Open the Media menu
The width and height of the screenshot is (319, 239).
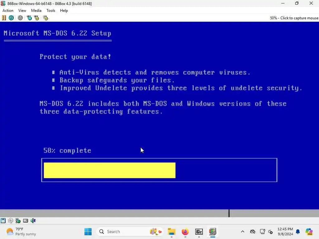pos(36,11)
